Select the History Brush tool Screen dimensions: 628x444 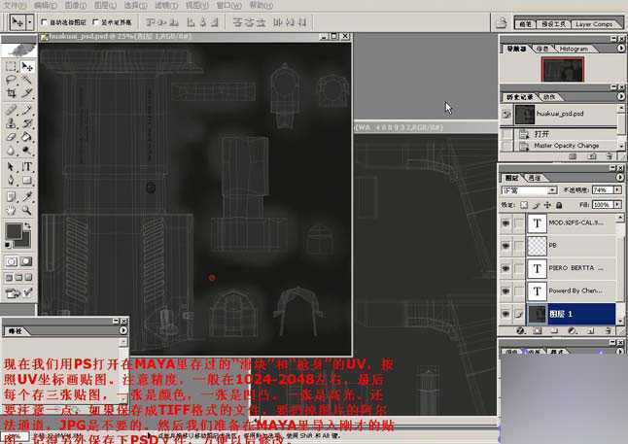tap(27, 123)
